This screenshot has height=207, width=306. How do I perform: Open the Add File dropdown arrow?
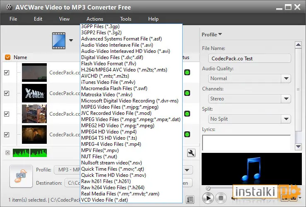tap(71, 40)
